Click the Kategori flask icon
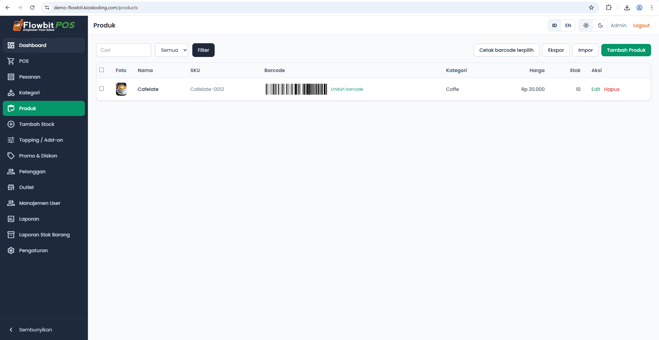Screen dimensions: 659x340 (11, 92)
